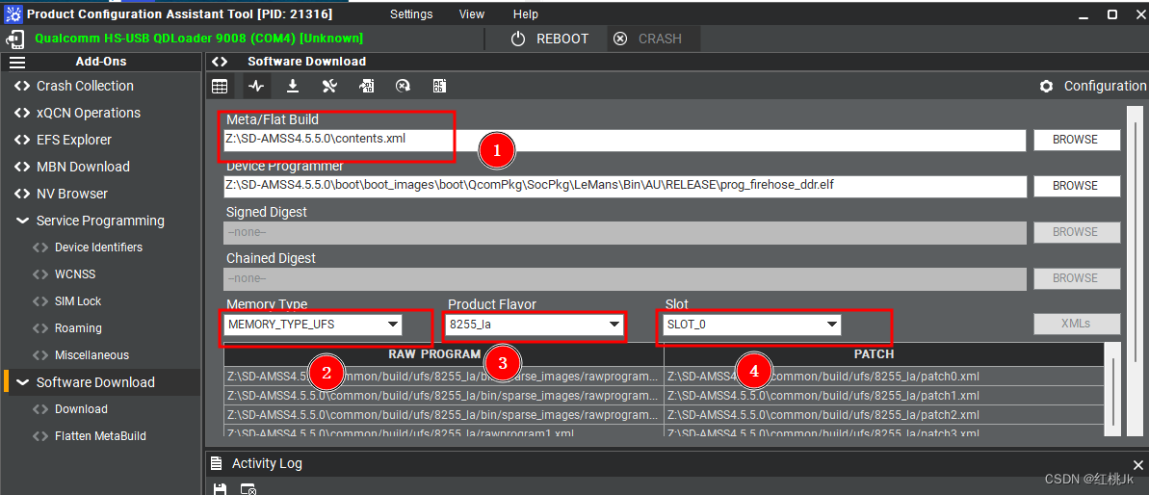The image size is (1149, 495).
Task: Click the Qualcomm HS-USB QDLoader device label
Action: pyautogui.click(x=198, y=39)
